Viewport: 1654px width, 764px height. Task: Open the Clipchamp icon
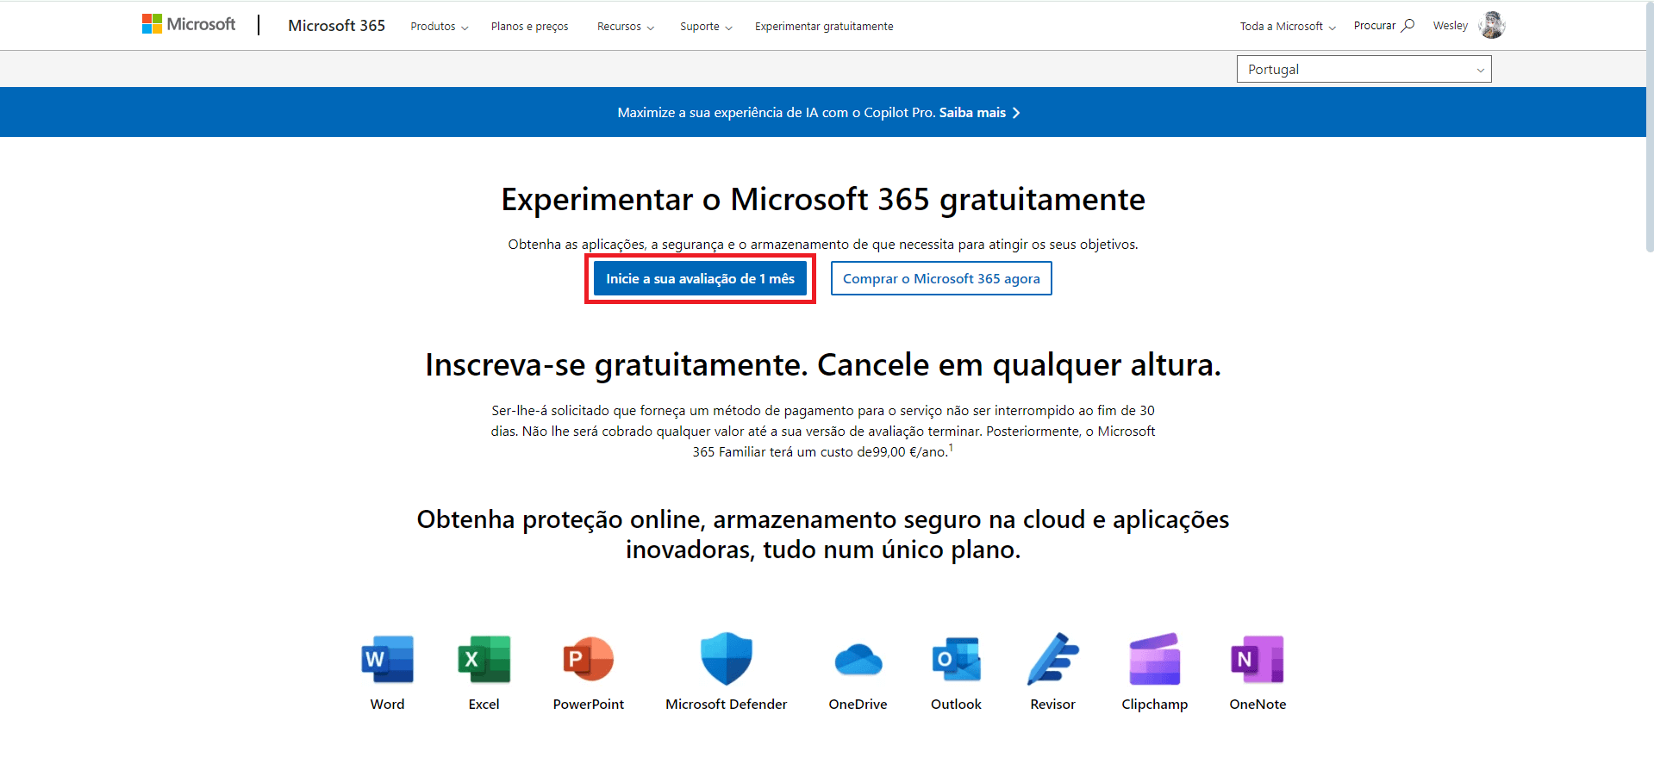(1155, 659)
